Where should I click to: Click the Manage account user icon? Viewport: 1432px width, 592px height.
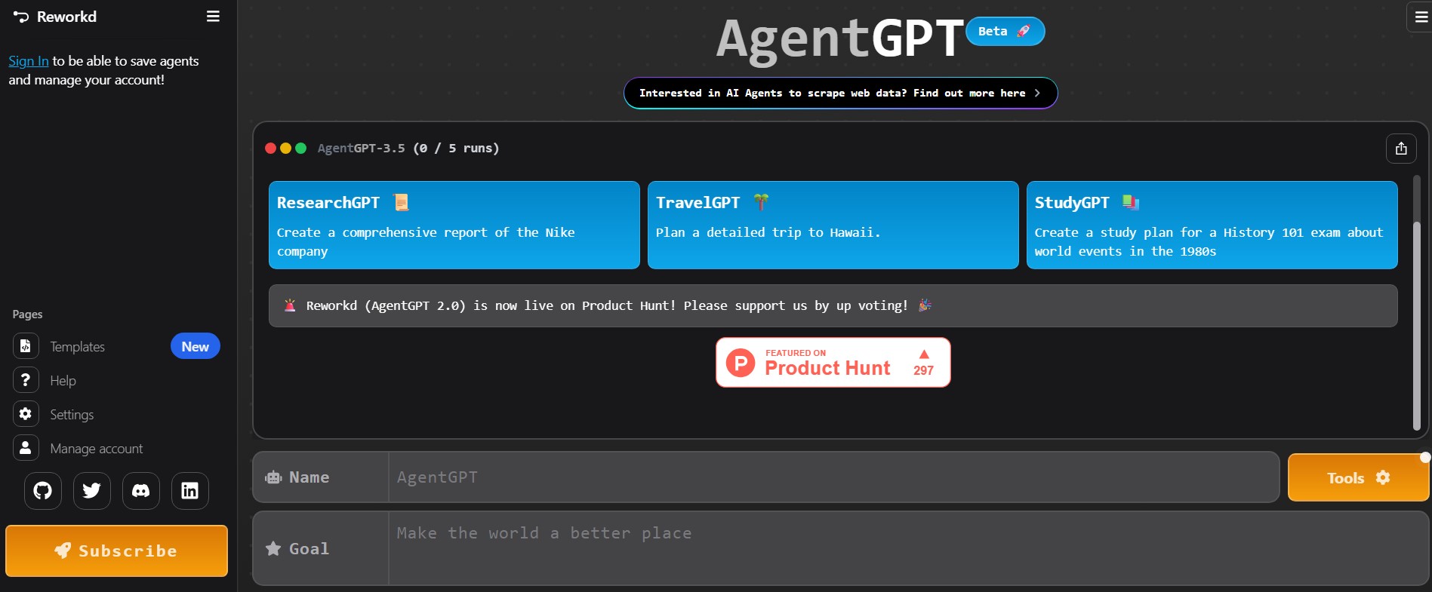coord(26,448)
